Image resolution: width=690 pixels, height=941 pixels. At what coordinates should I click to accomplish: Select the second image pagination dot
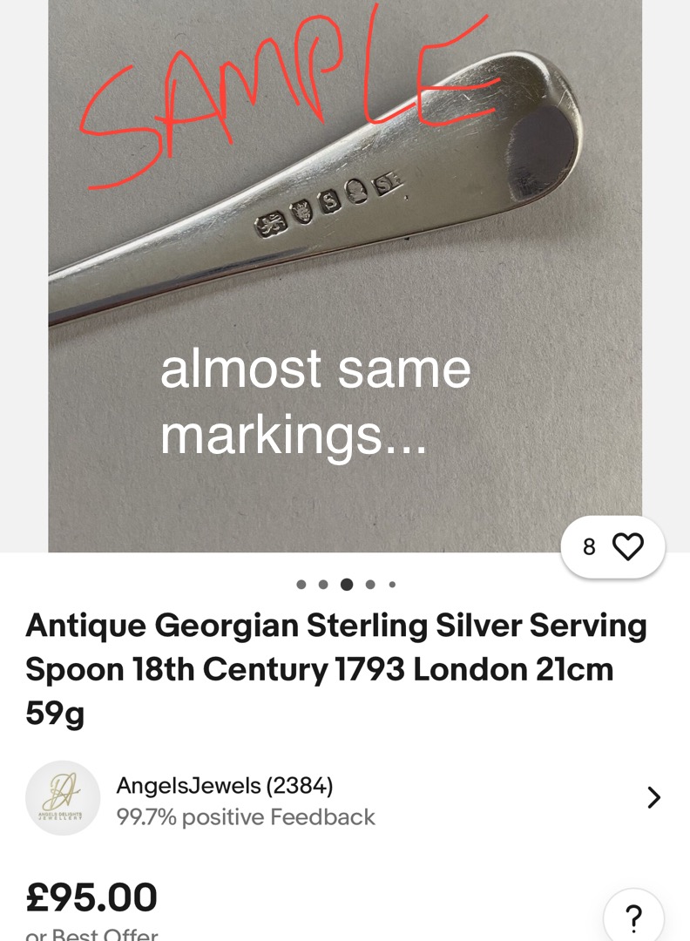coord(323,585)
